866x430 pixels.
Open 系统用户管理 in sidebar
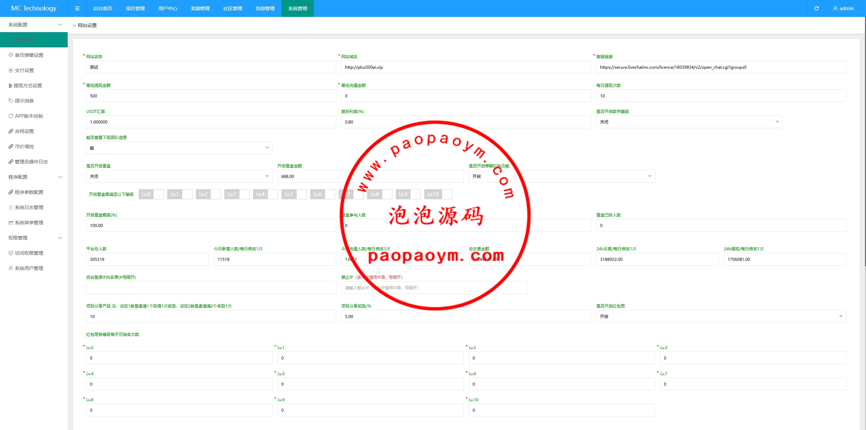34,268
